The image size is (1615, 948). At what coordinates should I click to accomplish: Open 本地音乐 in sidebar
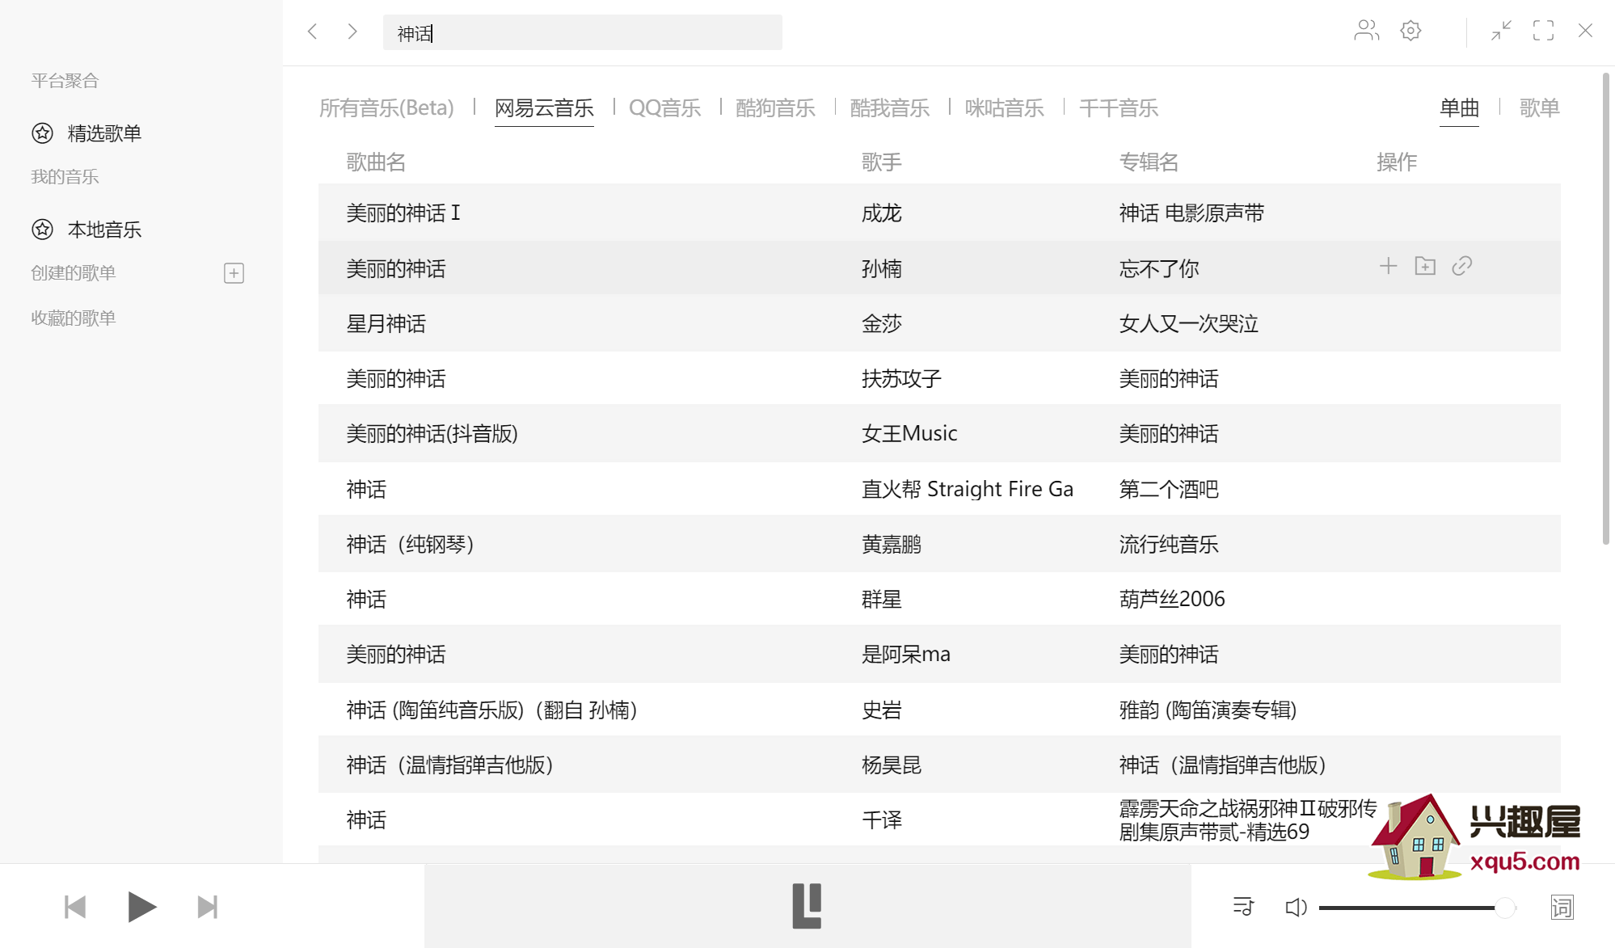coord(104,230)
